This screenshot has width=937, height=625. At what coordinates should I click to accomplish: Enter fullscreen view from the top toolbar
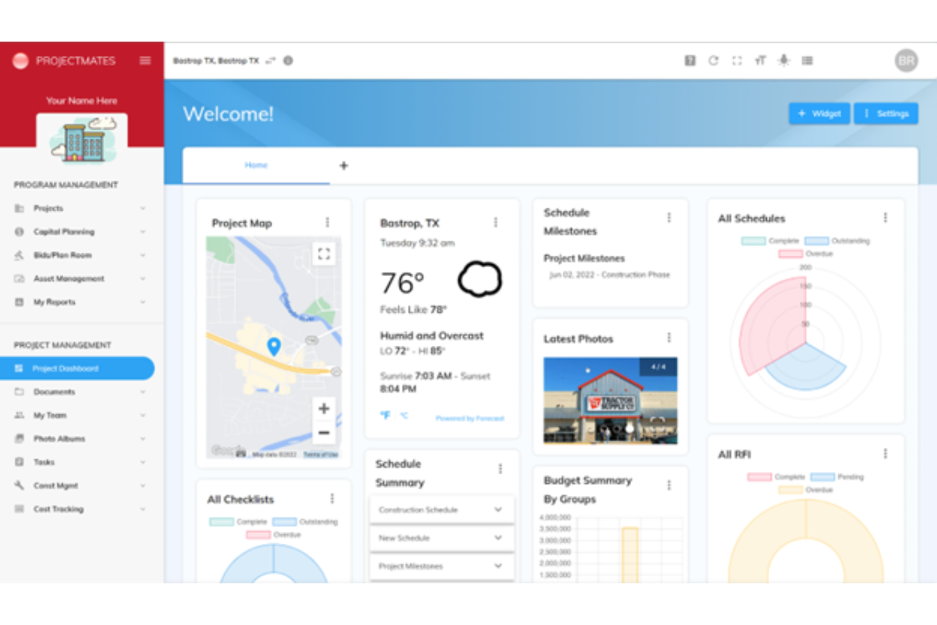pos(737,60)
